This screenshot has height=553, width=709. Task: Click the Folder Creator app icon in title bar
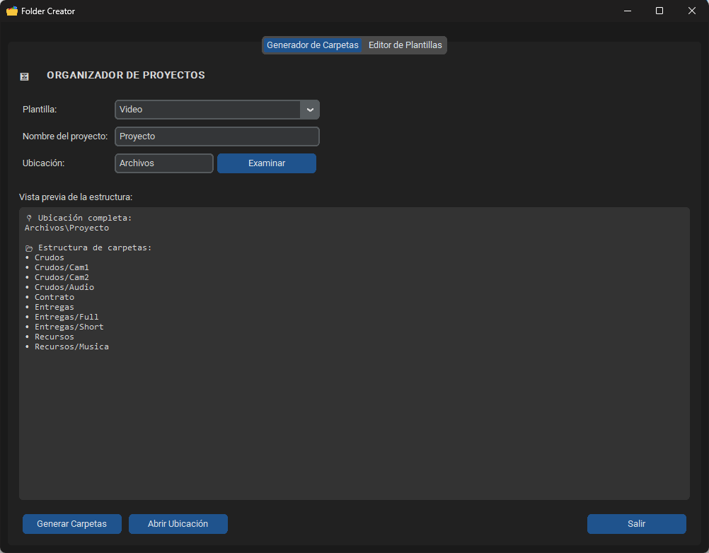11,11
